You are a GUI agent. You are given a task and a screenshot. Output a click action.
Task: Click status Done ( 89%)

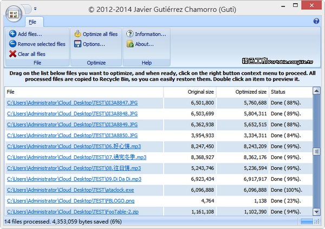[286, 114]
